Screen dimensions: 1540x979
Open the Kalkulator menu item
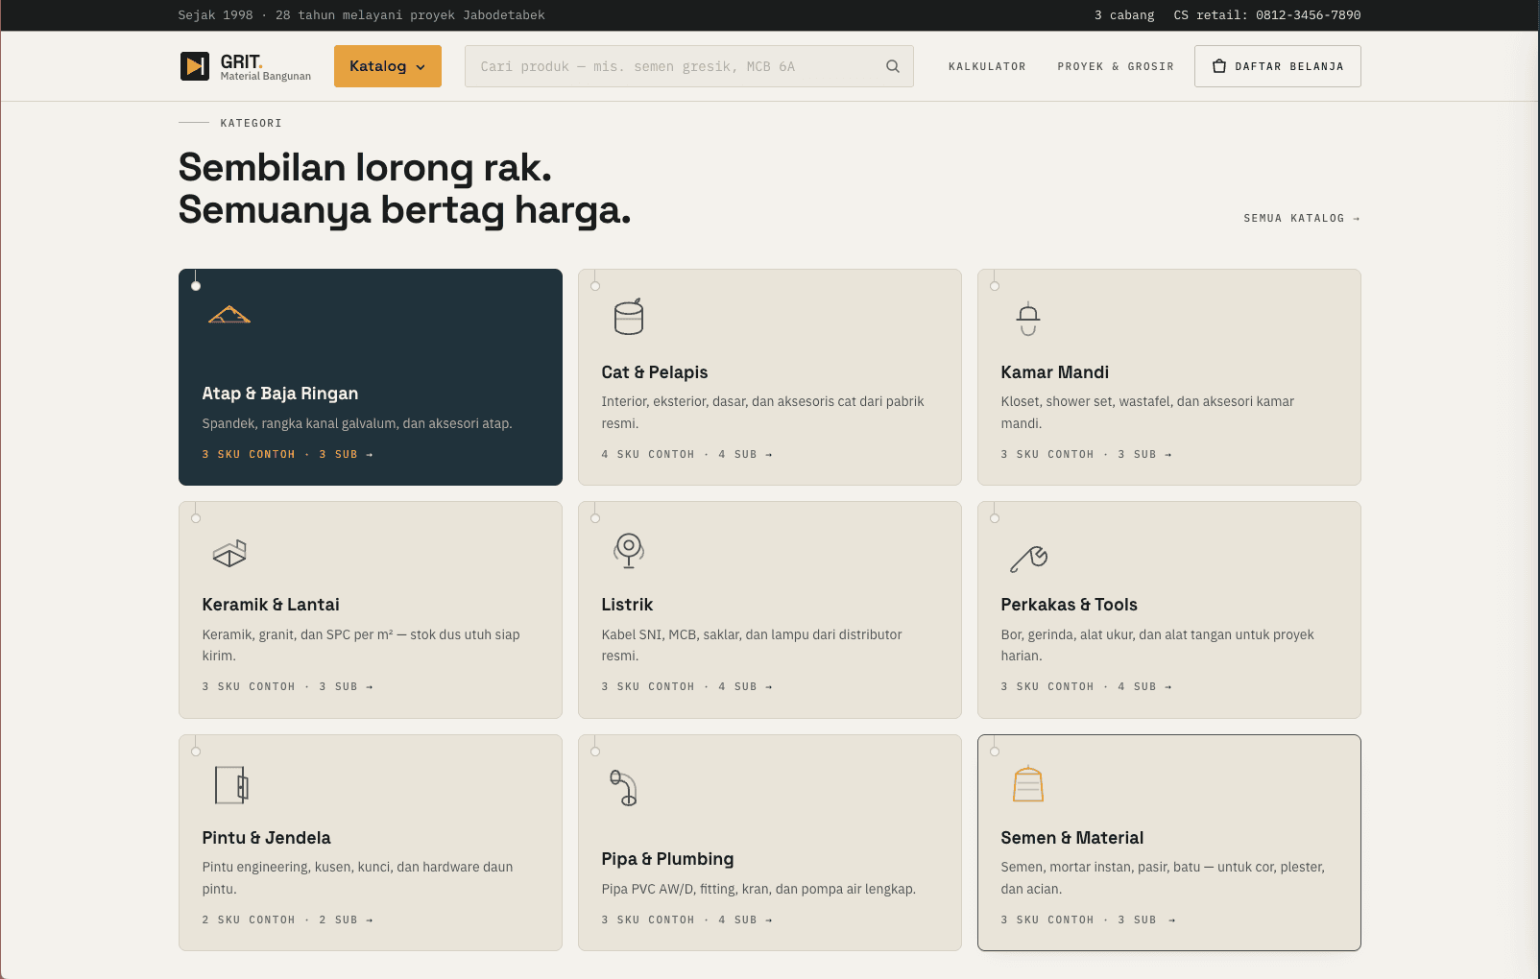point(987,66)
